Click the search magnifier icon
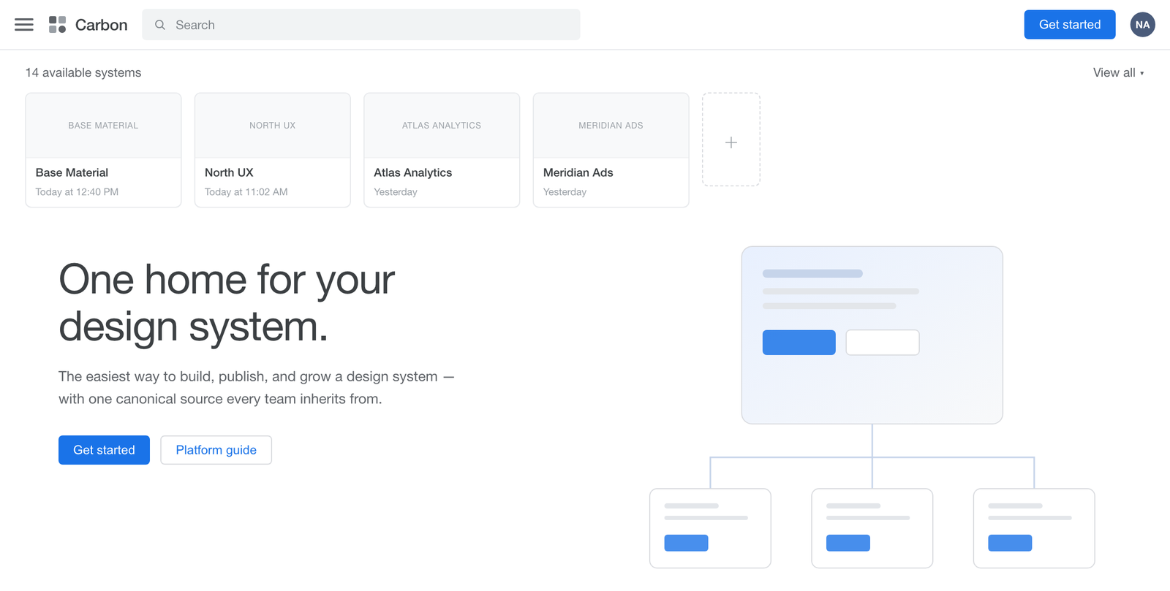This screenshot has height=591, width=1170. (160, 25)
